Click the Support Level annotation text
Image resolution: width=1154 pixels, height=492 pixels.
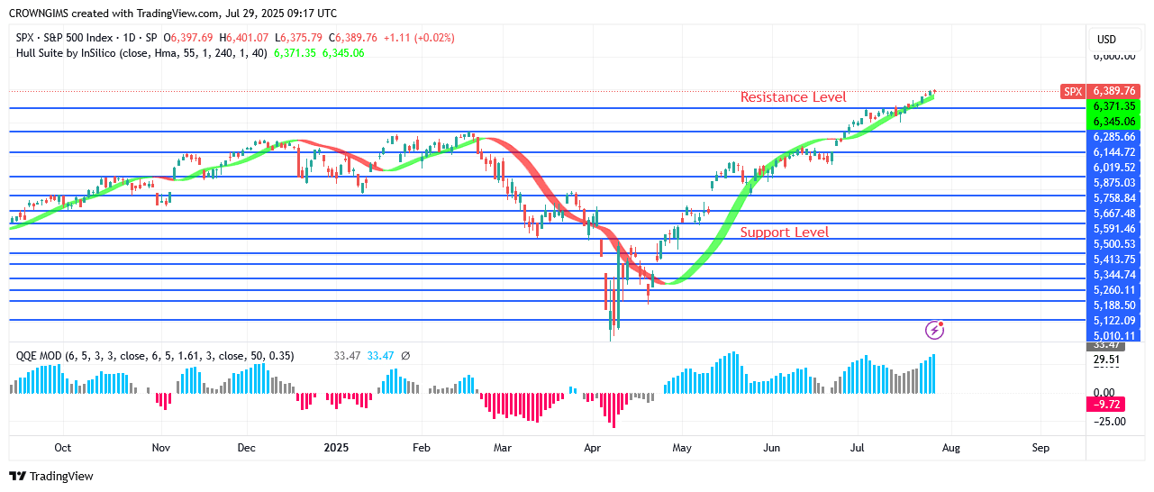tap(785, 232)
